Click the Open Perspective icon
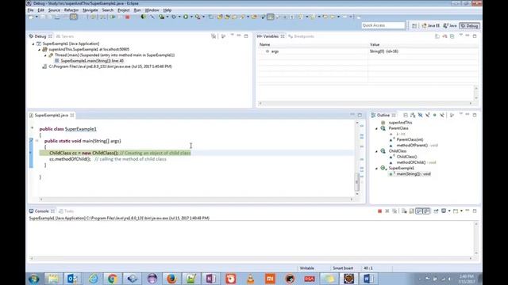The image size is (508, 285). pyautogui.click(x=414, y=25)
